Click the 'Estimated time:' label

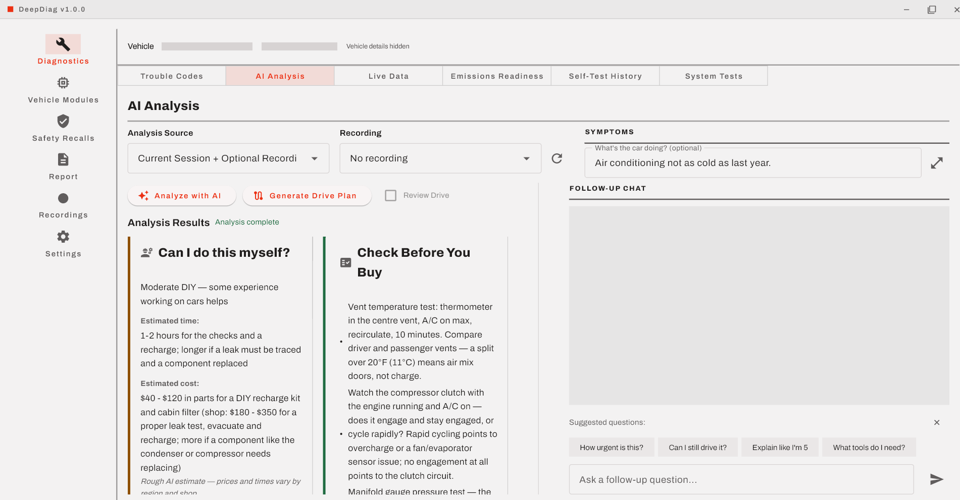[170, 321]
